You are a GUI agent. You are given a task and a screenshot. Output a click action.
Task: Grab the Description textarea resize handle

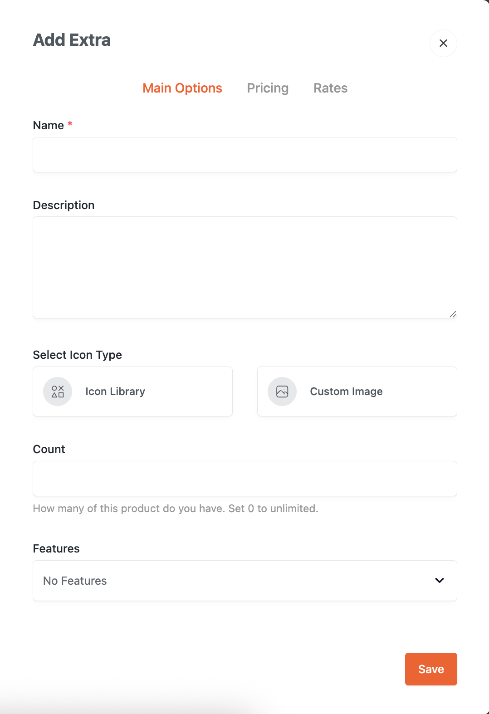click(x=453, y=314)
